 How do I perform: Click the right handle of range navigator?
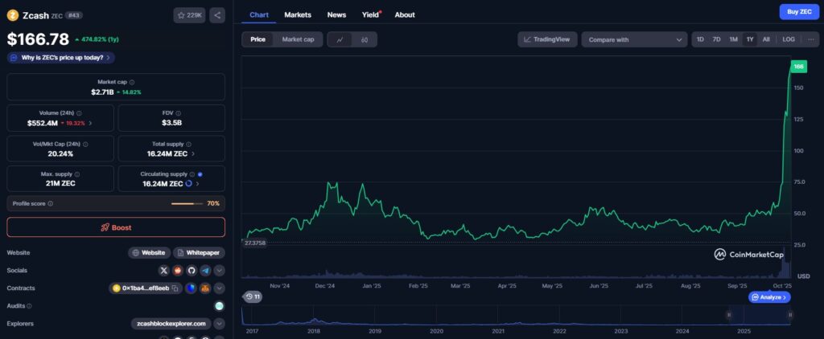(790, 315)
